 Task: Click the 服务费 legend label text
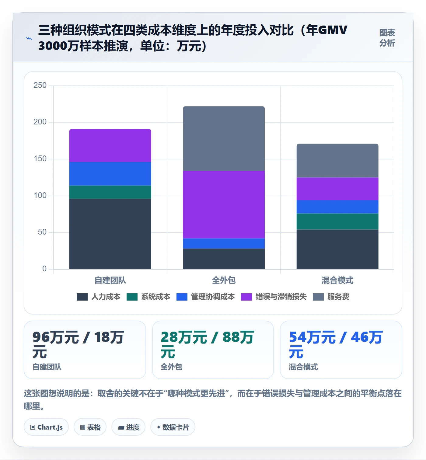(x=338, y=297)
